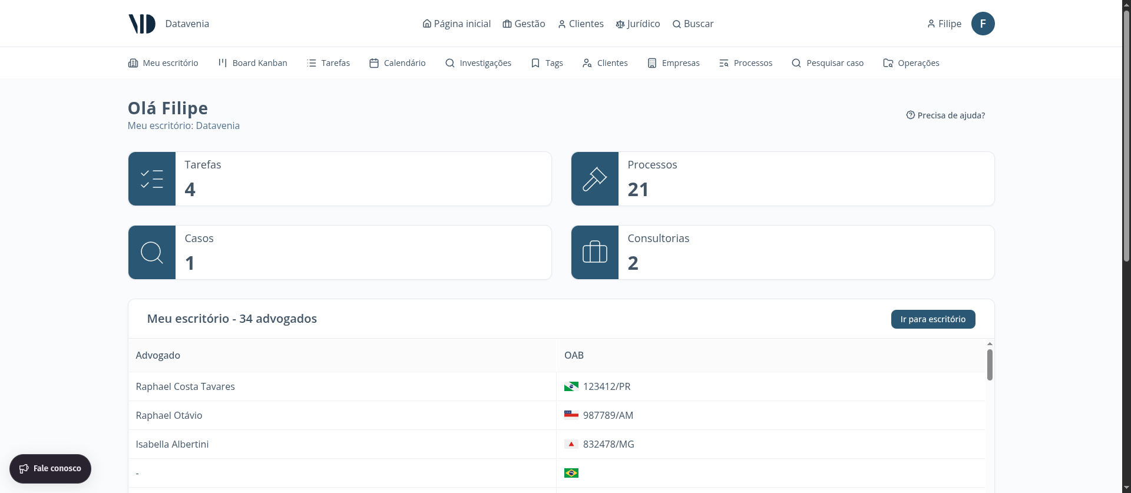The width and height of the screenshot is (1131, 493).
Task: Click the lawyers table scrollbar thumb
Action: click(x=990, y=365)
